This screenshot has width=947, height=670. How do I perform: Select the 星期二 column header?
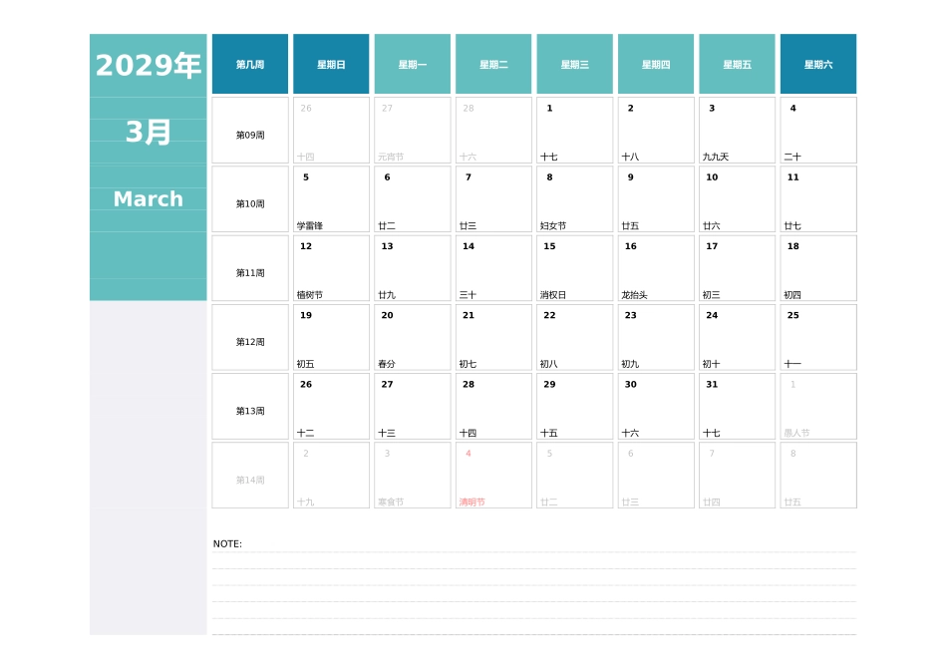(493, 64)
